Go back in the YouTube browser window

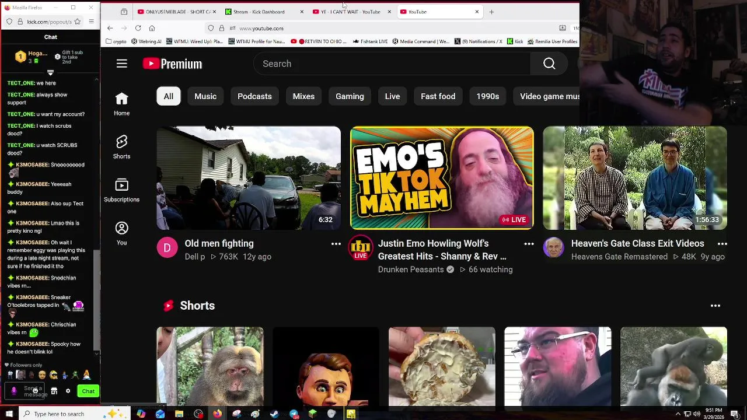pos(110,28)
